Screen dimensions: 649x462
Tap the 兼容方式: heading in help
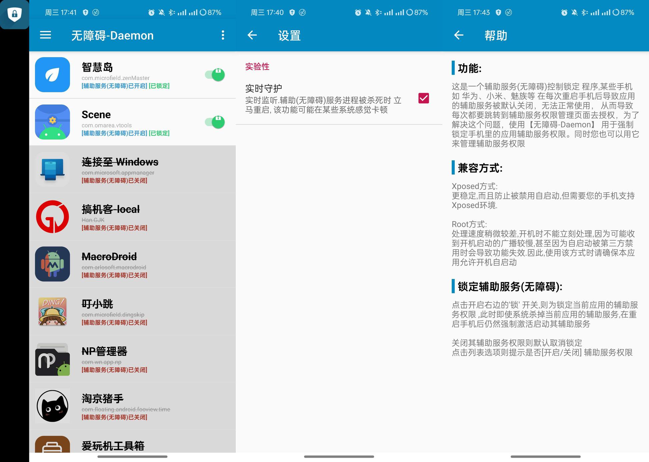coord(480,168)
